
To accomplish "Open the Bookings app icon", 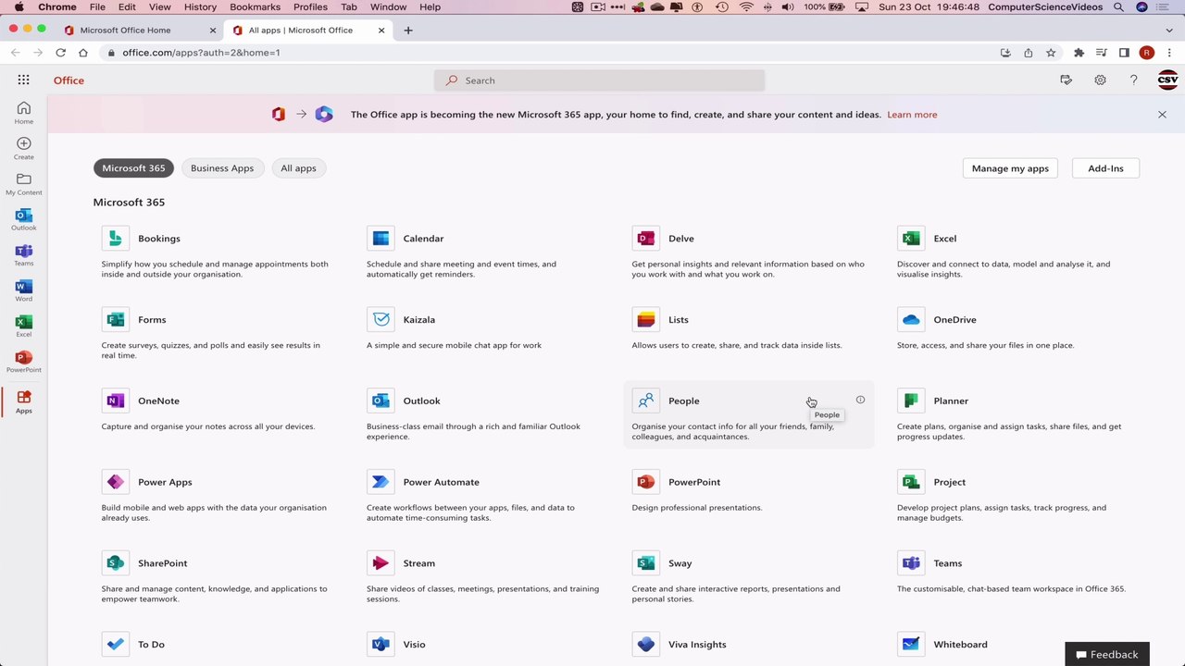I will click(x=115, y=239).
